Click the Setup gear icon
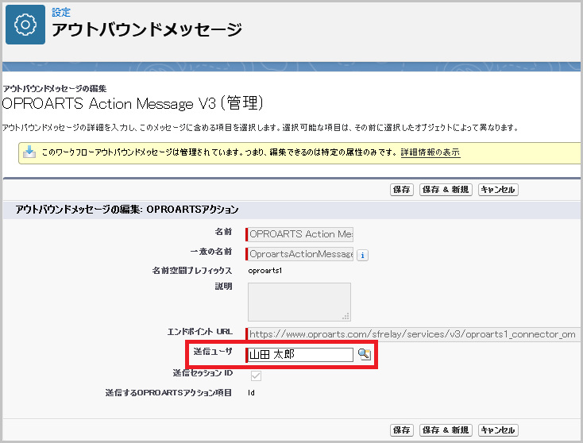The image size is (583, 443). [25, 25]
